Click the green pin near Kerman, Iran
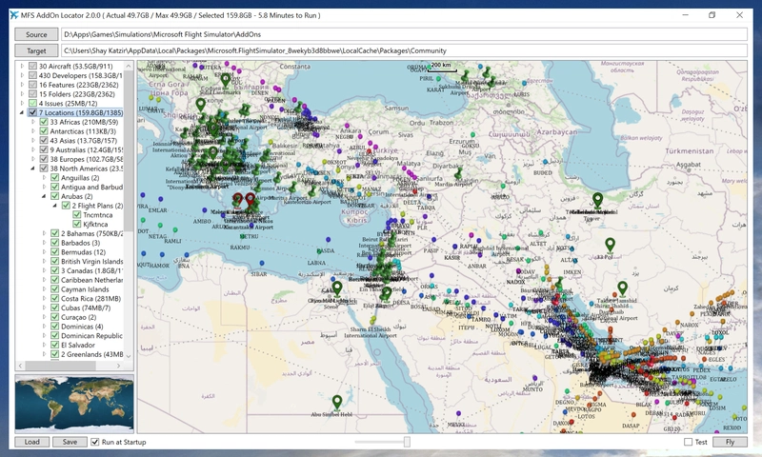 [622, 288]
